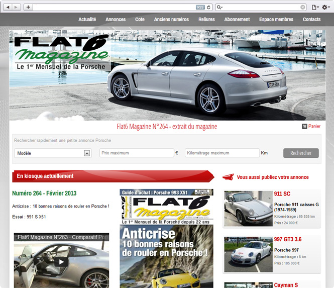Open the Espace membres menu item
Viewport: 334px width, 288px height.
(x=276, y=20)
